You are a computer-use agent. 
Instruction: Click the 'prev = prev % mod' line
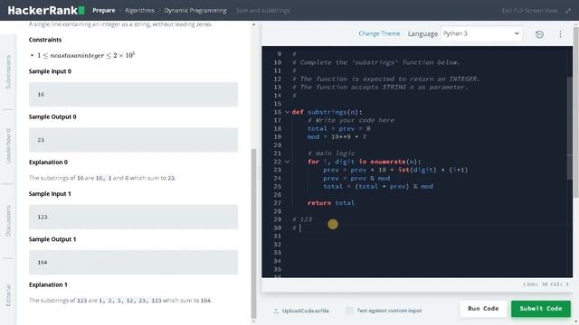[356, 178]
